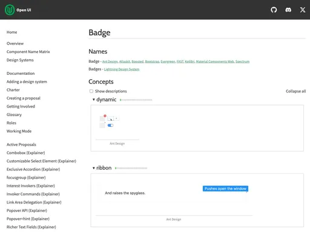Viewport: 310px width, 232px height.
Task: Click the Concepts heading
Action: pyautogui.click(x=101, y=82)
